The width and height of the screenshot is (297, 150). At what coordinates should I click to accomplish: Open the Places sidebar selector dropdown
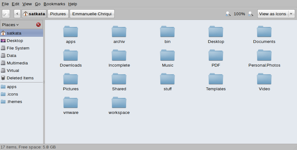click(10, 25)
